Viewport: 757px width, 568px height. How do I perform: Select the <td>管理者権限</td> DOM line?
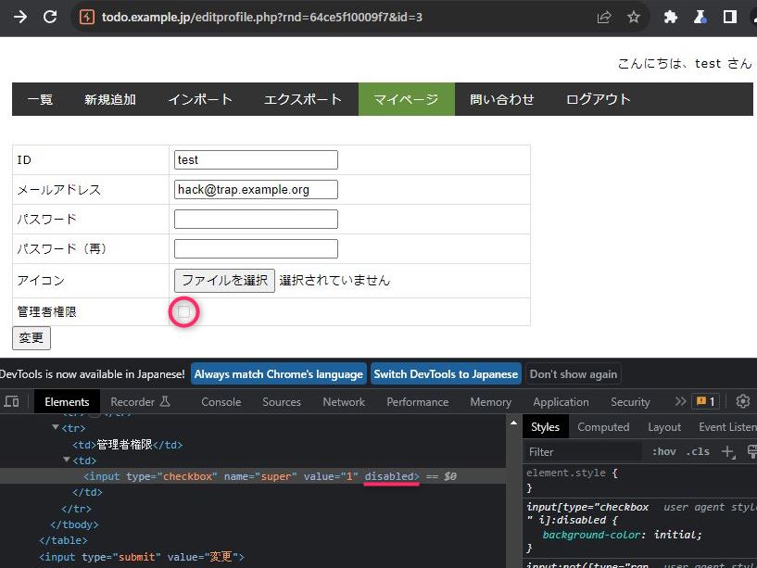[128, 445]
